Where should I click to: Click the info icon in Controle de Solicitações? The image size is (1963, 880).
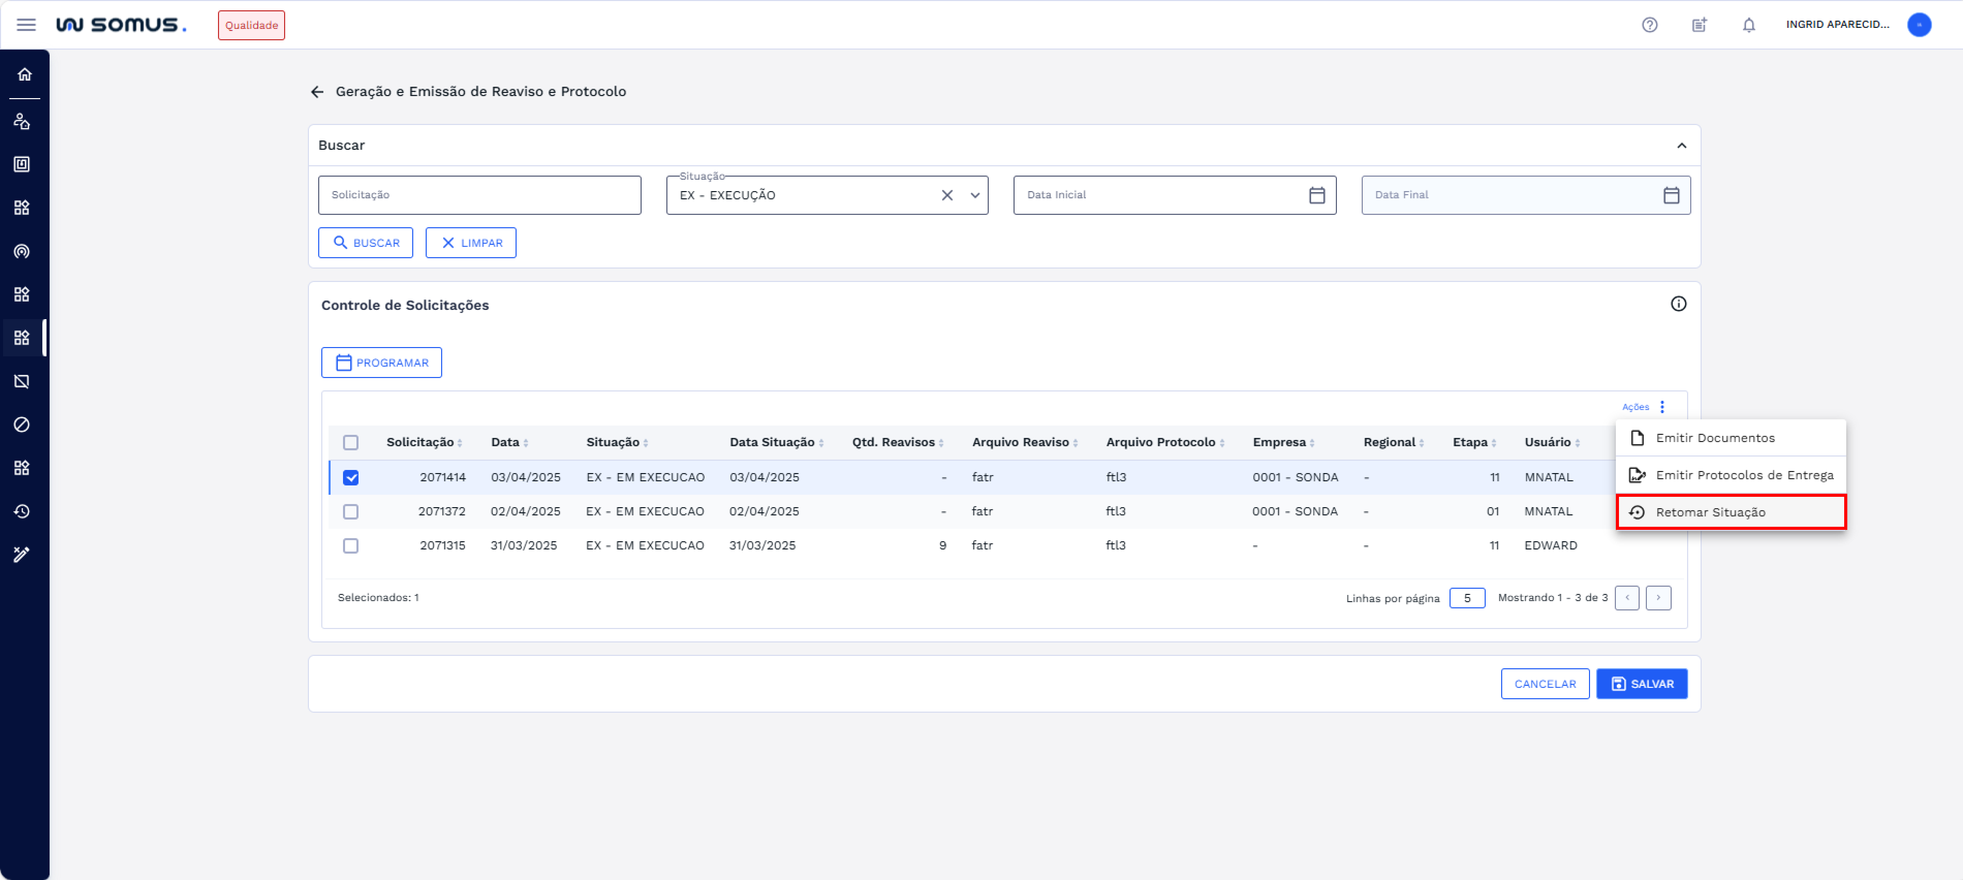point(1678,304)
